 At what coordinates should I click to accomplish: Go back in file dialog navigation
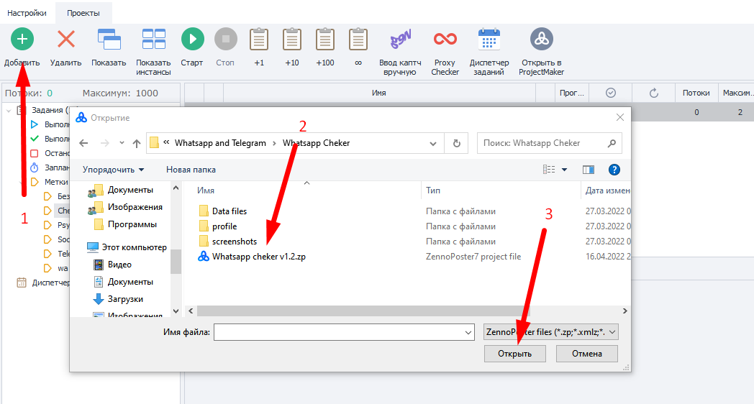[83, 143]
